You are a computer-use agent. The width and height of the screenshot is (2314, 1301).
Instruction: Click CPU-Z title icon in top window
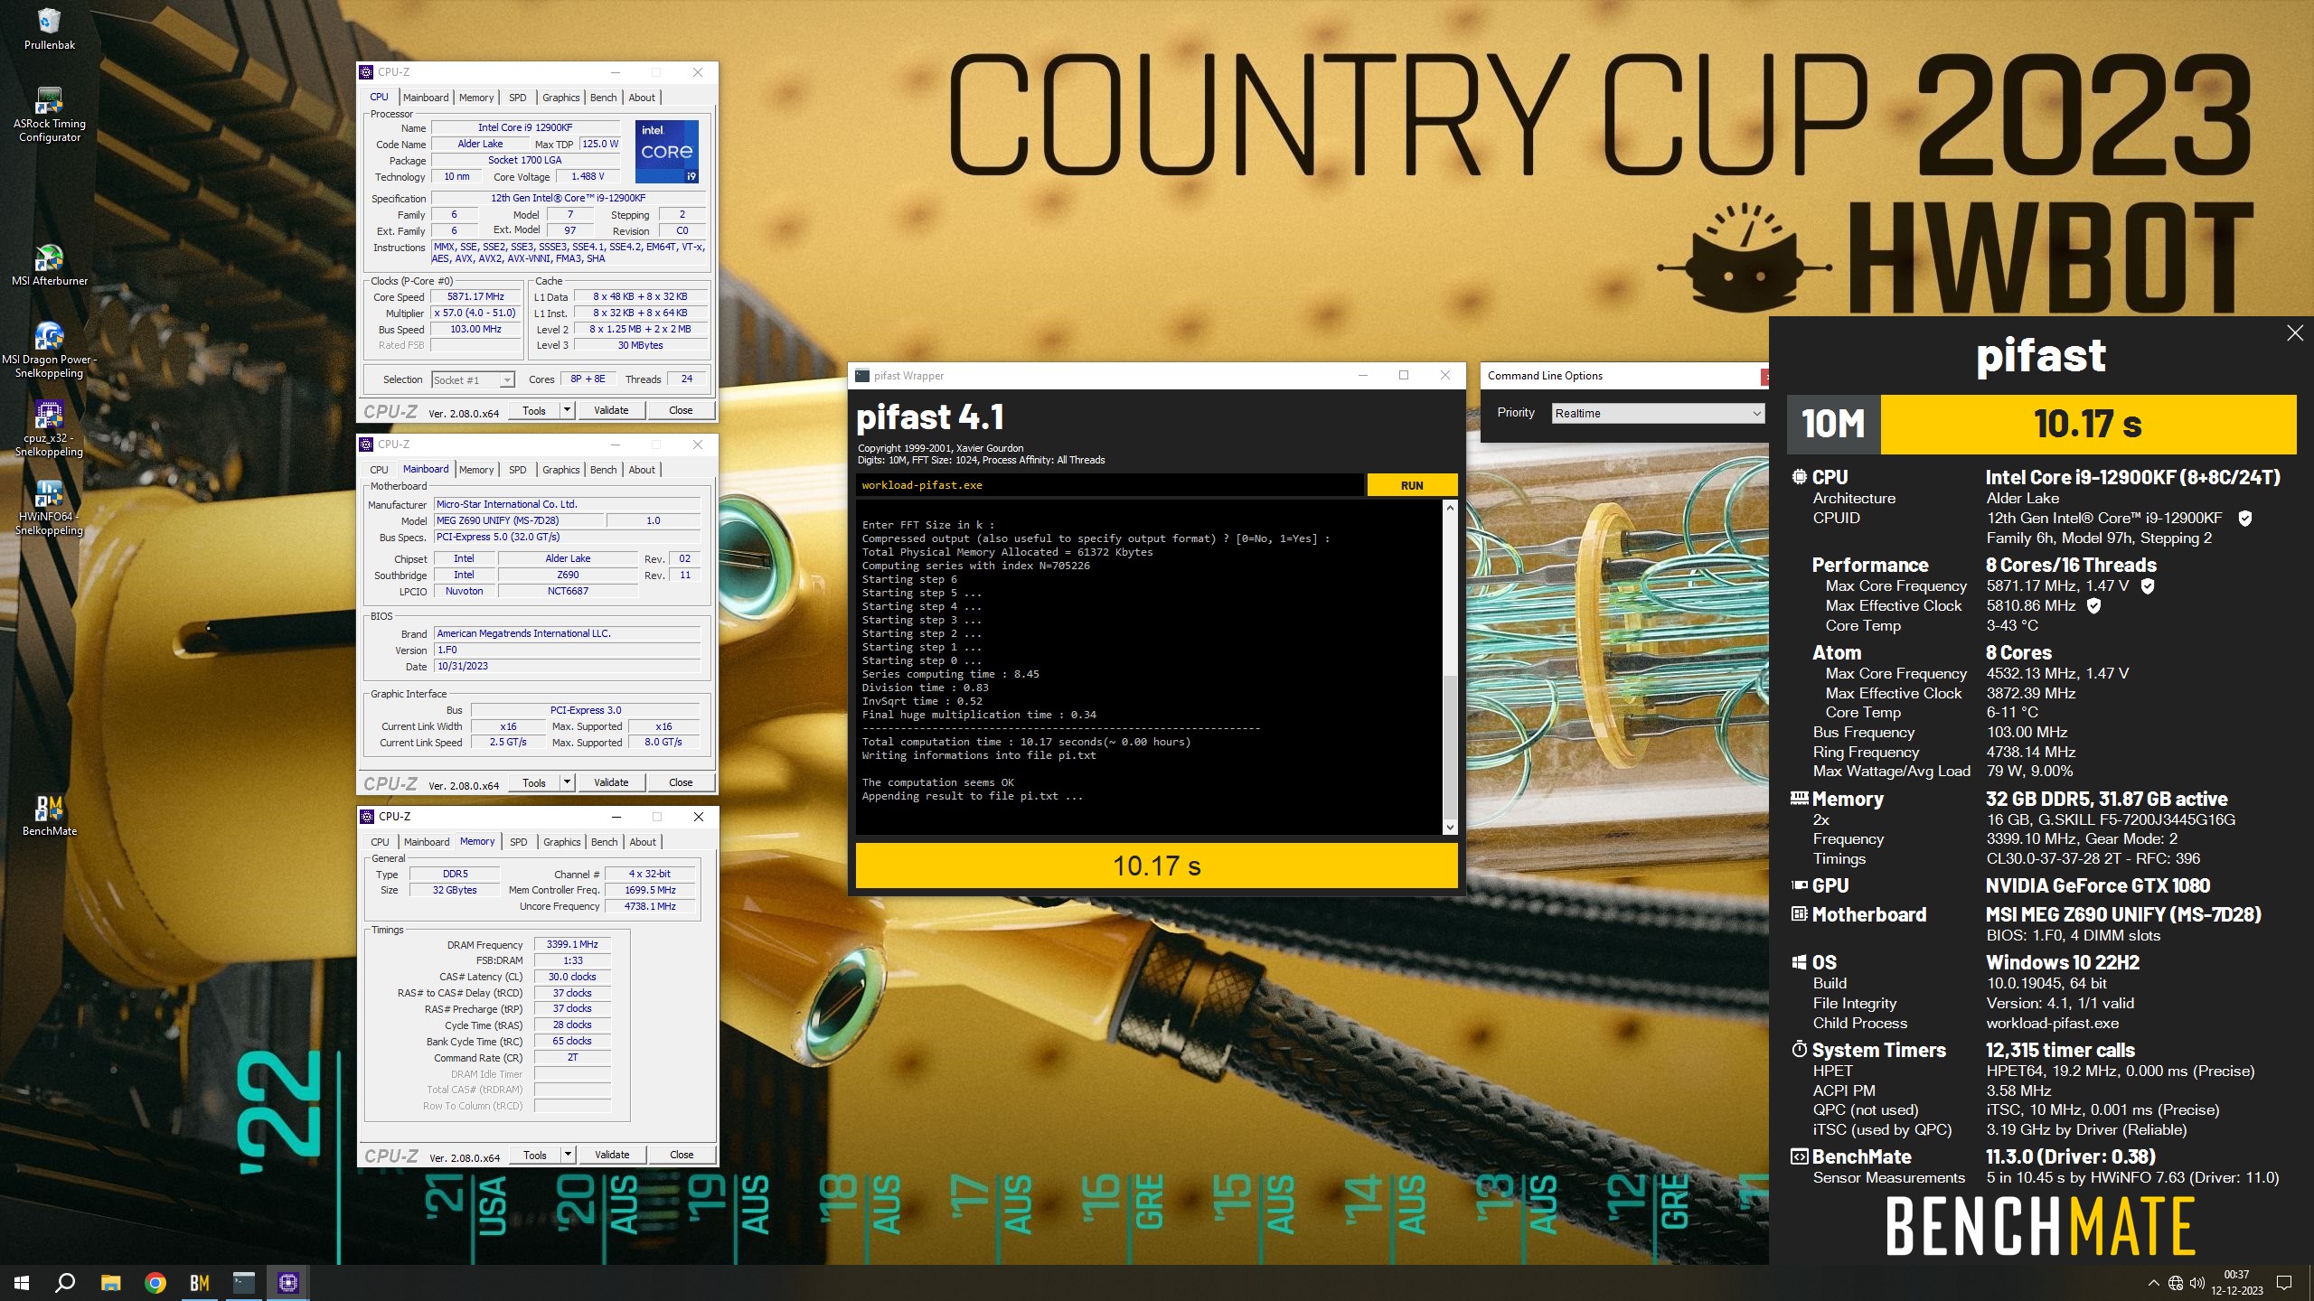pyautogui.click(x=366, y=72)
